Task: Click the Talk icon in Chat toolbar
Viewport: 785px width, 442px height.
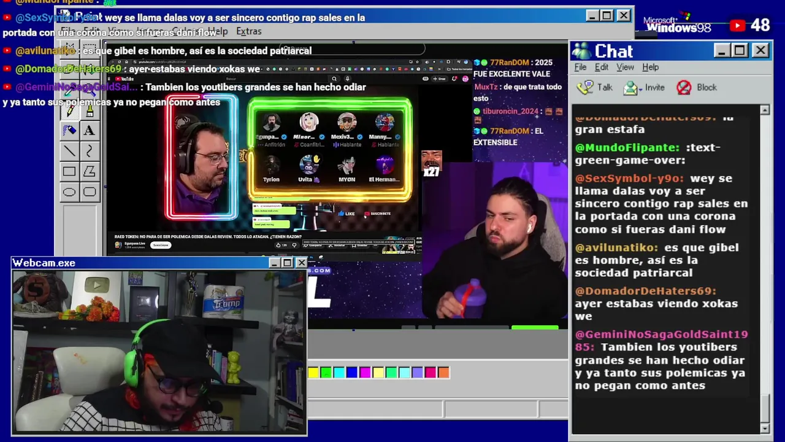Action: coord(585,88)
